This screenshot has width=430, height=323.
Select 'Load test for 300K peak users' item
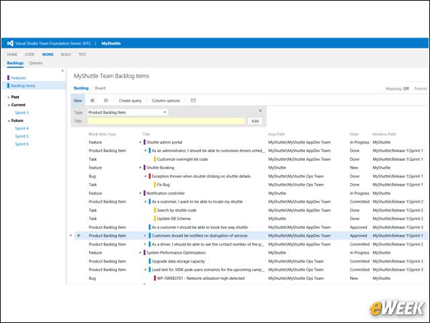[208, 270]
